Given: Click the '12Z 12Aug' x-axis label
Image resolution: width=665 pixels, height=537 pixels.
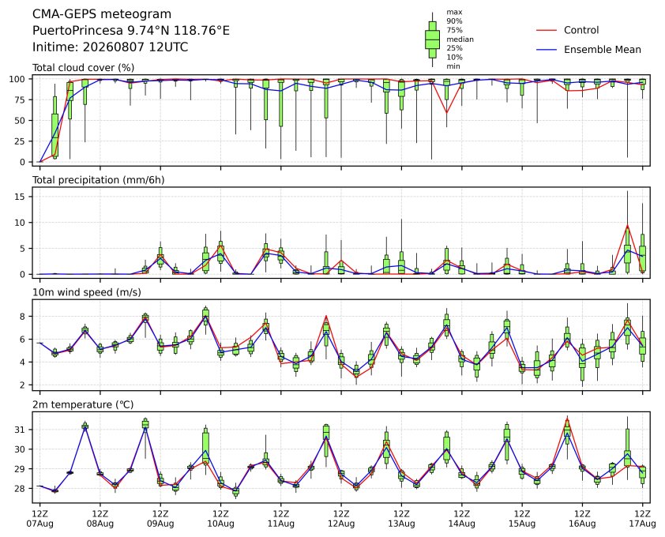Looking at the screenshot, I should click(x=341, y=519).
